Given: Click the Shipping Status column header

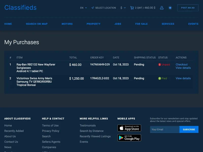Looking at the screenshot, I should pos(145,58).
